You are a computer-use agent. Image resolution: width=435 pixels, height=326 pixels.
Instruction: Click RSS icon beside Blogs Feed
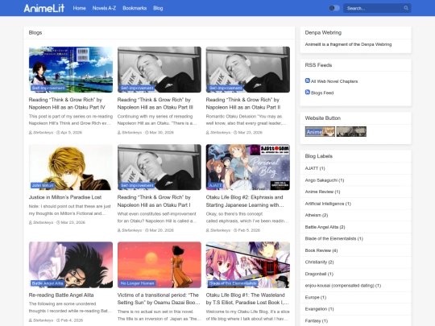[308, 92]
